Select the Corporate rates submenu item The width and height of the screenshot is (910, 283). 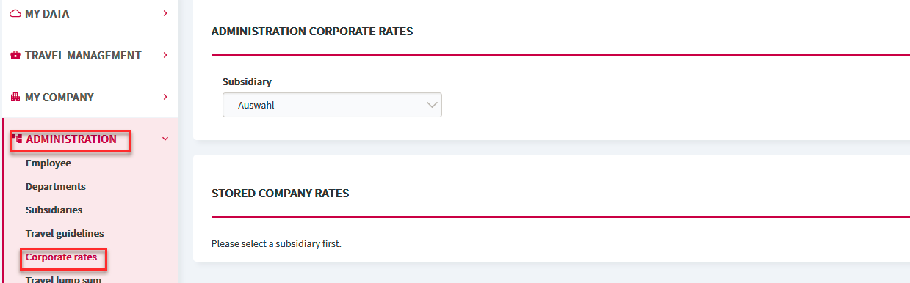(x=61, y=257)
